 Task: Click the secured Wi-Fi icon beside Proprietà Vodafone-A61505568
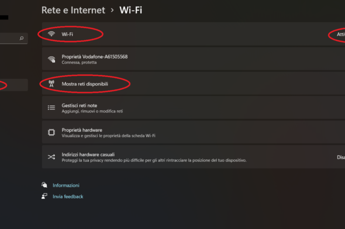click(x=52, y=59)
